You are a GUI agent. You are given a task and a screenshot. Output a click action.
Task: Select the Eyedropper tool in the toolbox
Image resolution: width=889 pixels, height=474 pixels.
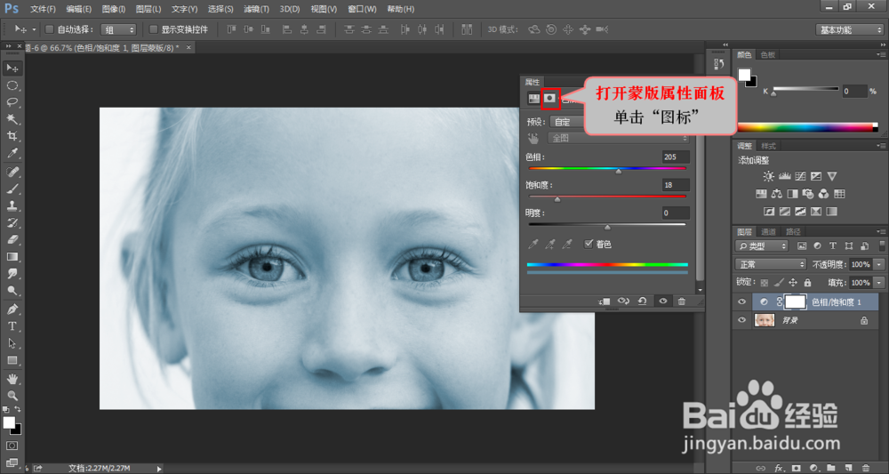coord(12,153)
